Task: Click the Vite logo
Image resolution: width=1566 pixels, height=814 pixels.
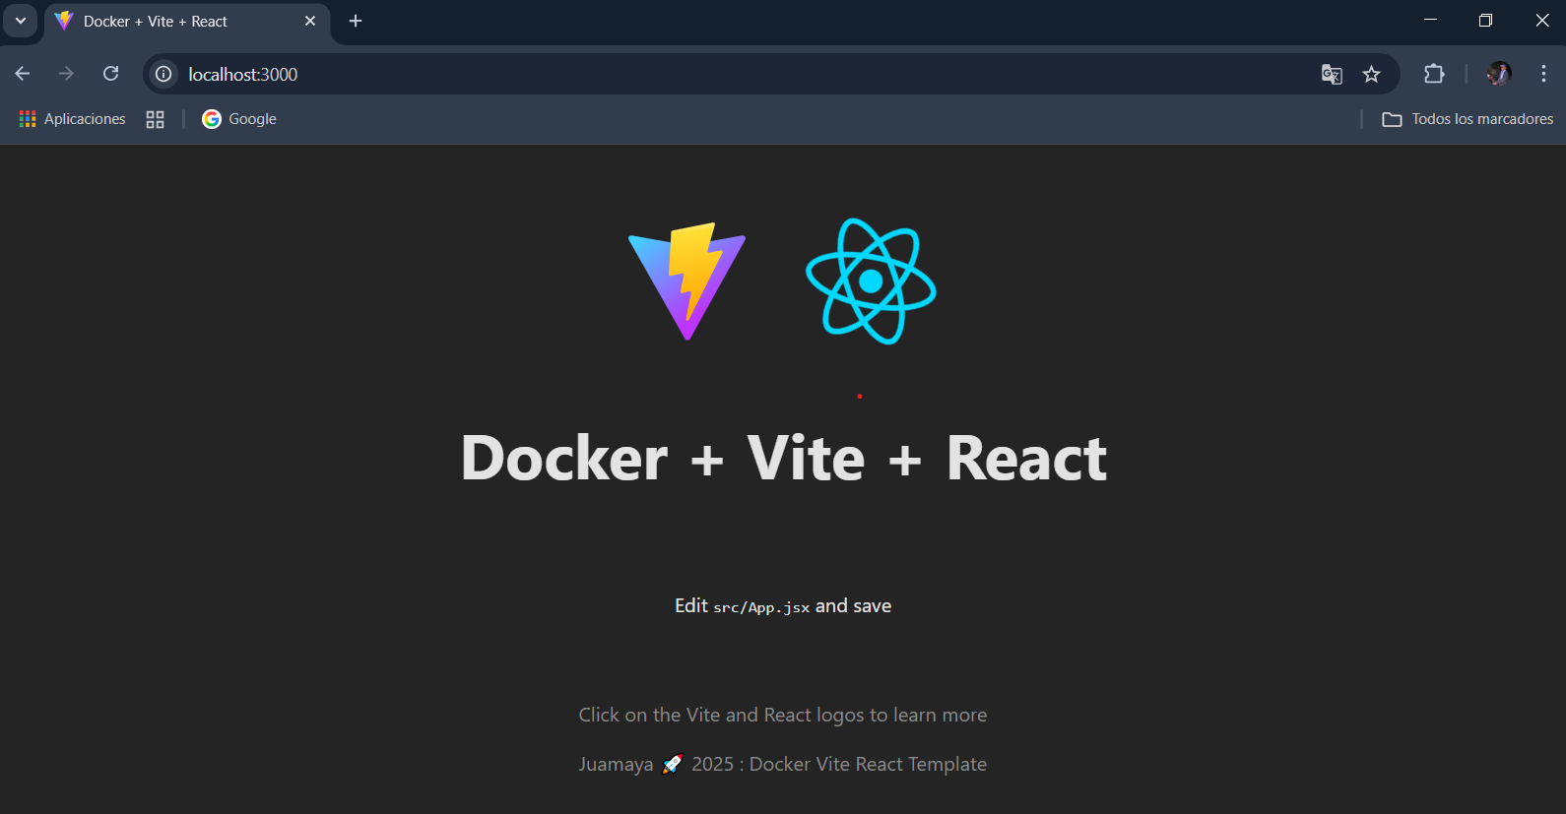Action: [x=687, y=282]
